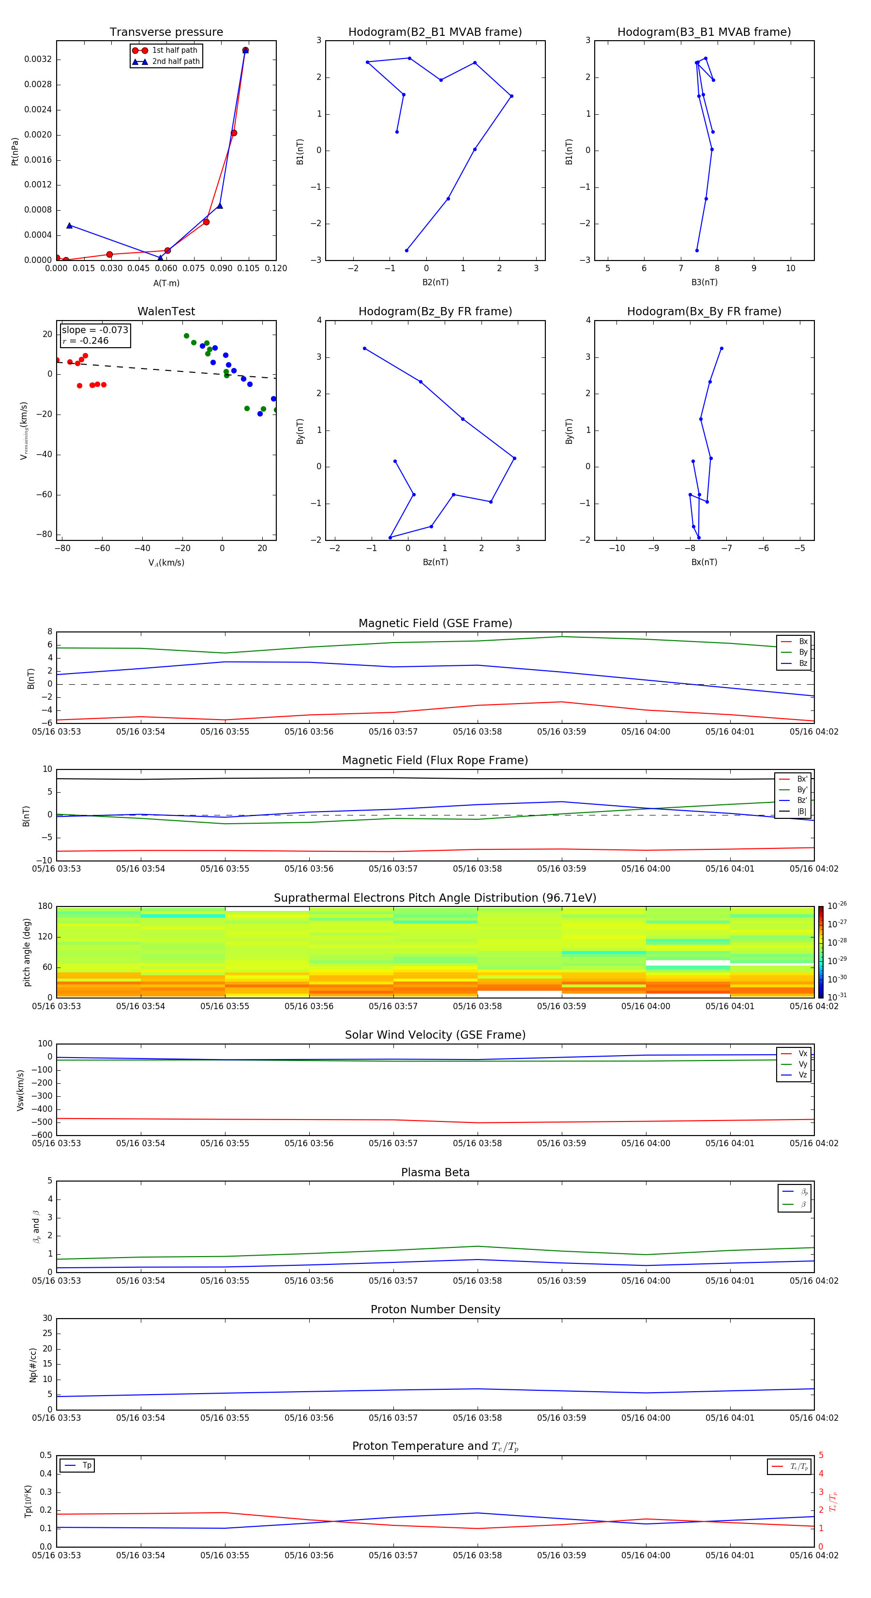Select the 'r = -0.246' annotation
This screenshot has width=871, height=1598.
click(x=86, y=341)
